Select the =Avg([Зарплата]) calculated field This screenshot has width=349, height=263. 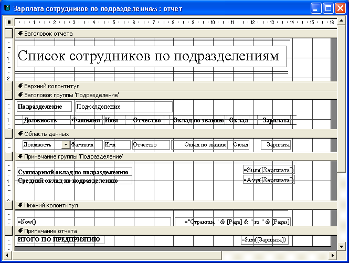pos(269,180)
